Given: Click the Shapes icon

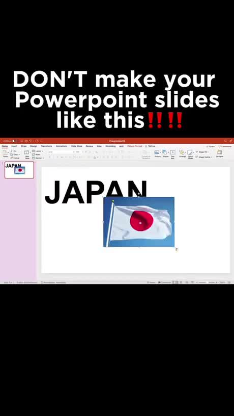Looking at the screenshot, I should [x=165, y=153].
